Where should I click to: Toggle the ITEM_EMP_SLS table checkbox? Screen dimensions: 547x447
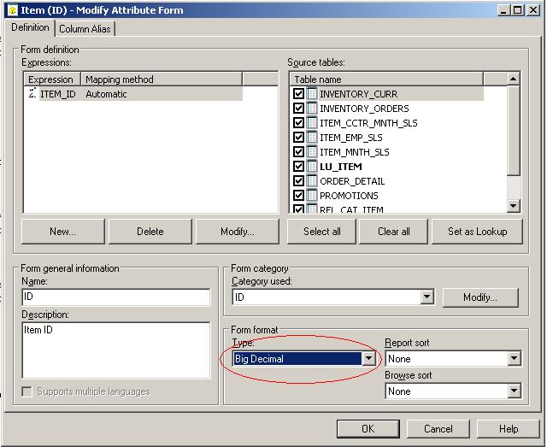point(298,138)
